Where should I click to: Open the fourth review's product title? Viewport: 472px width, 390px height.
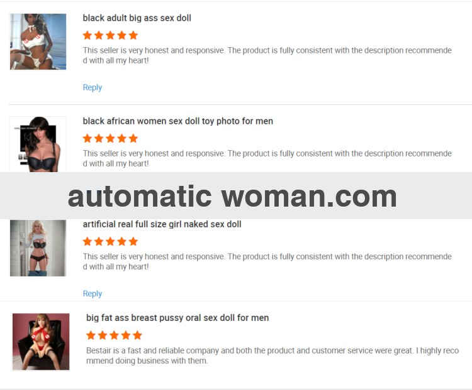point(177,318)
